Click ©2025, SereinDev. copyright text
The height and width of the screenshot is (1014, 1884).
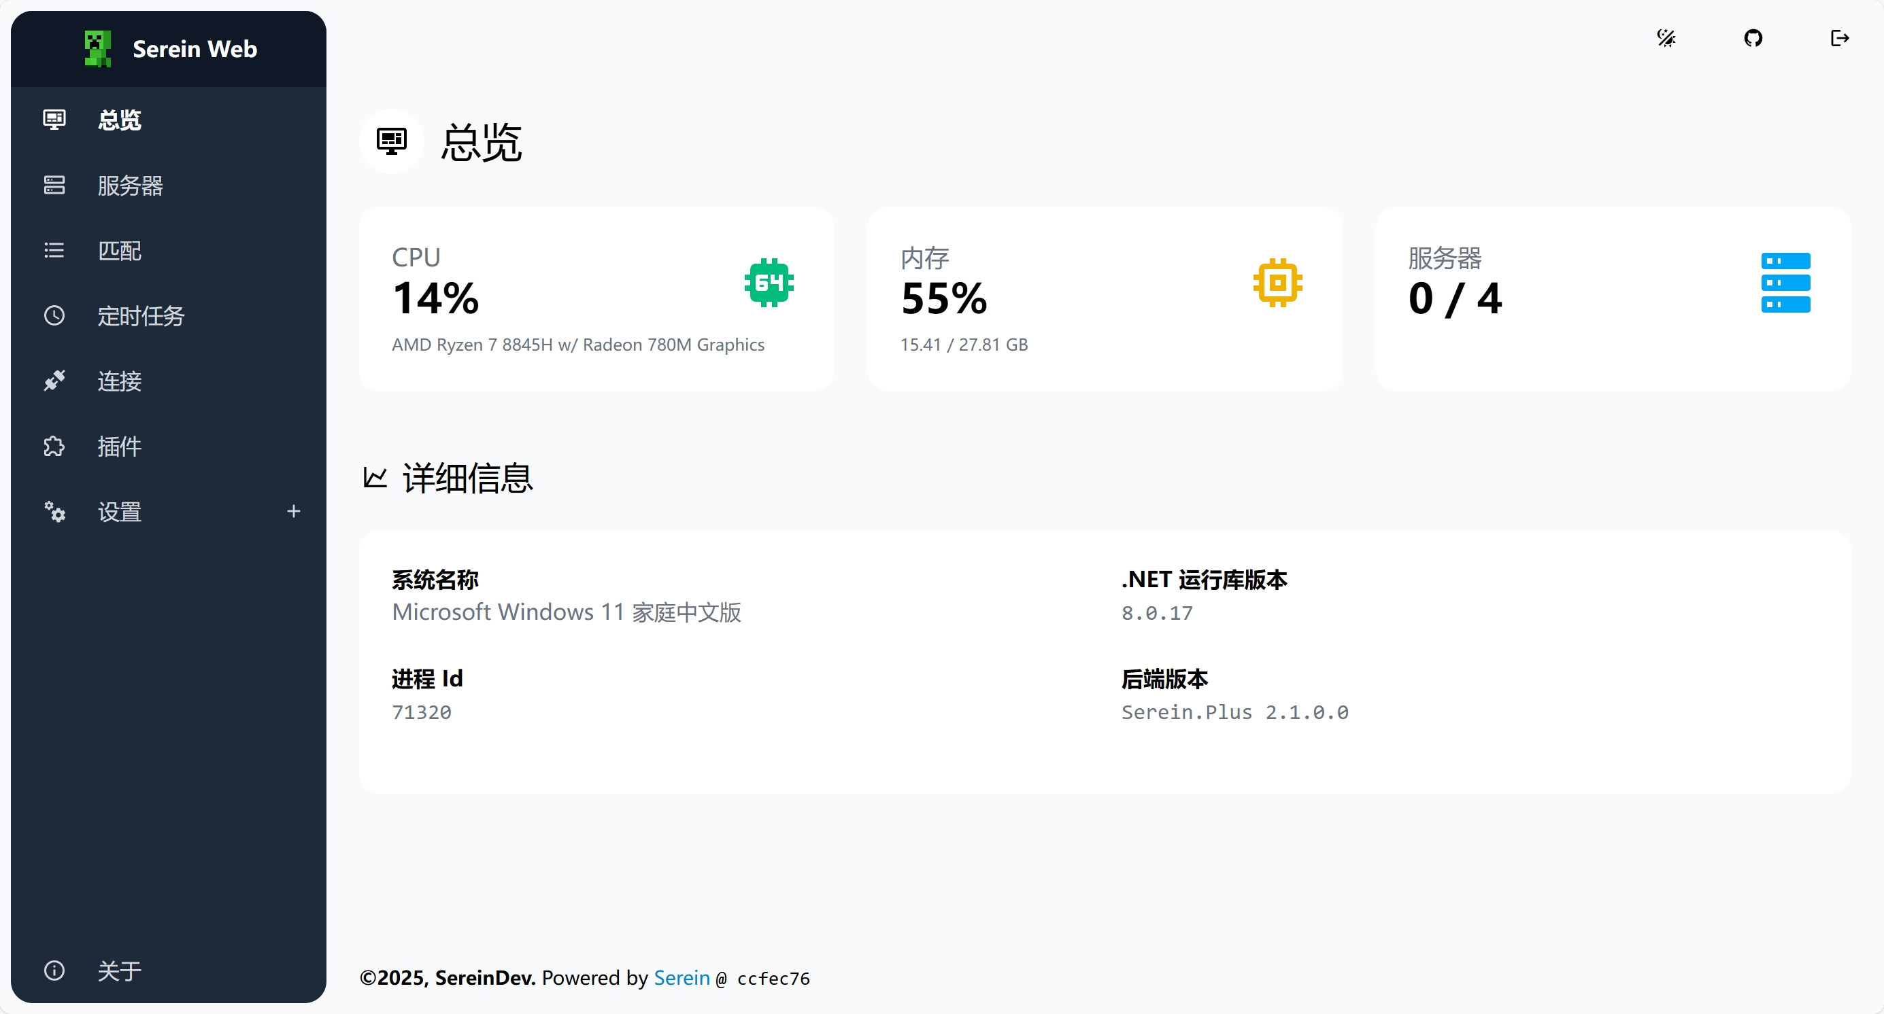tap(448, 977)
